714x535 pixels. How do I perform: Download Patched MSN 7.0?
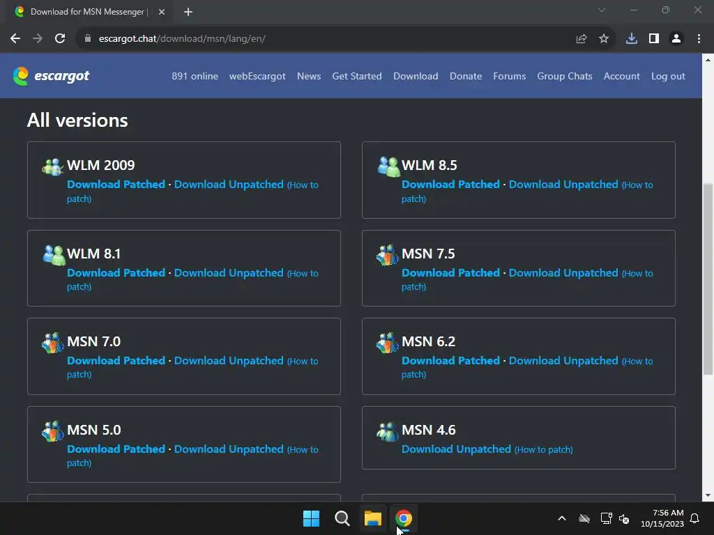[116, 360]
